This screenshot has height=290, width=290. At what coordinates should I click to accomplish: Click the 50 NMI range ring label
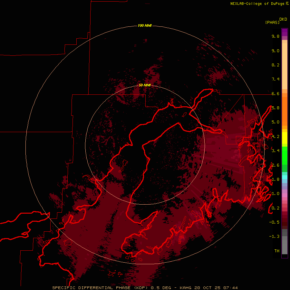(145, 85)
